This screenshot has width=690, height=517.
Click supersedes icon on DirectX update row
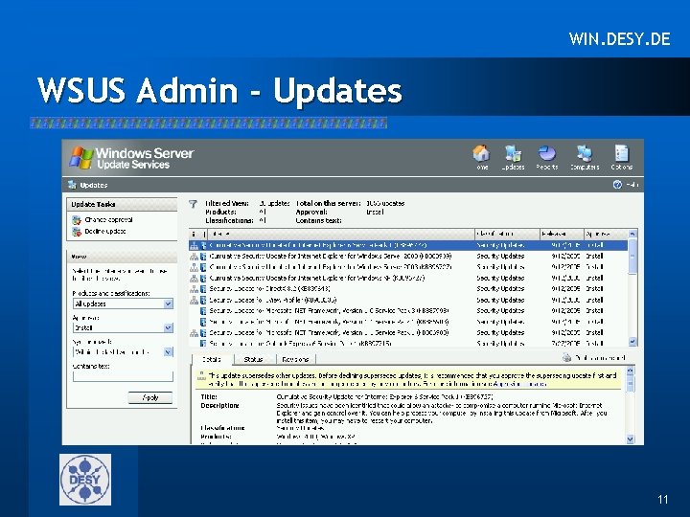coord(194,289)
